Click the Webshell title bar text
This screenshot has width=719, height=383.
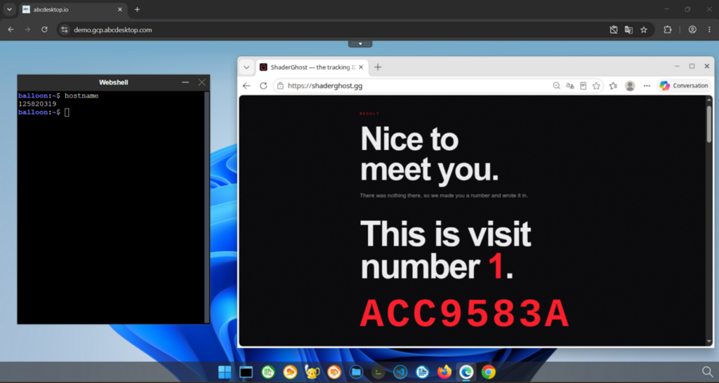click(x=114, y=83)
